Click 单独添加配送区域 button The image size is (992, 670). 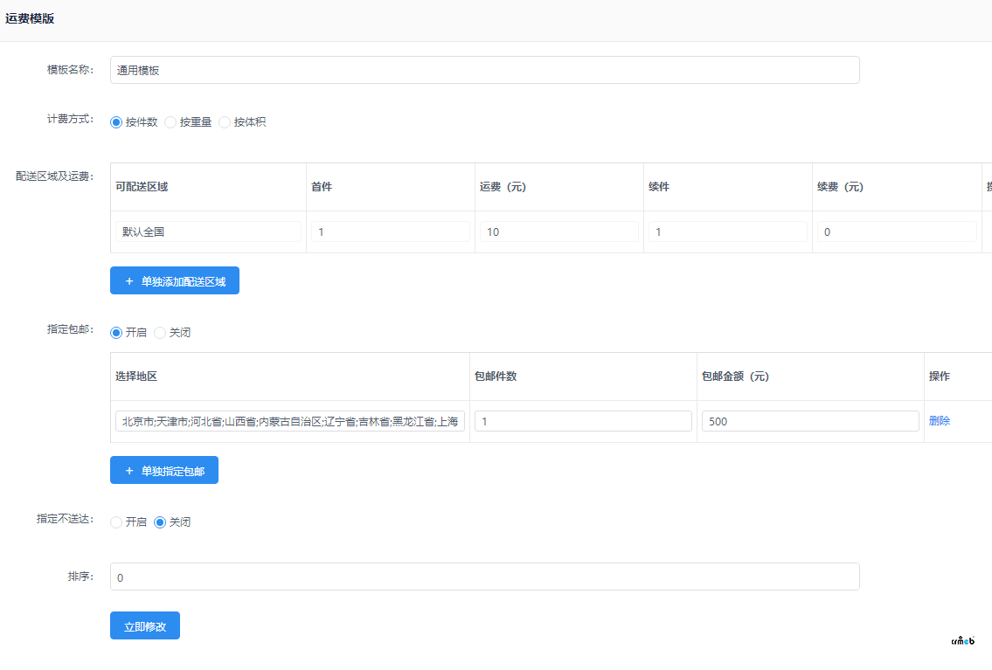coord(175,280)
